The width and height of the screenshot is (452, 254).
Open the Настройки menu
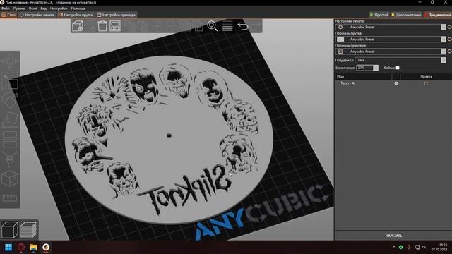[59, 8]
